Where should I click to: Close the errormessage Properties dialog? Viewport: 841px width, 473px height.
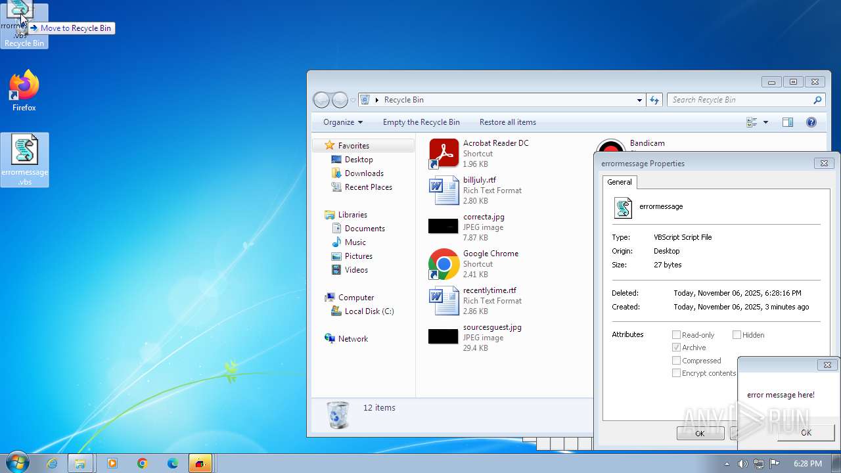coord(824,164)
